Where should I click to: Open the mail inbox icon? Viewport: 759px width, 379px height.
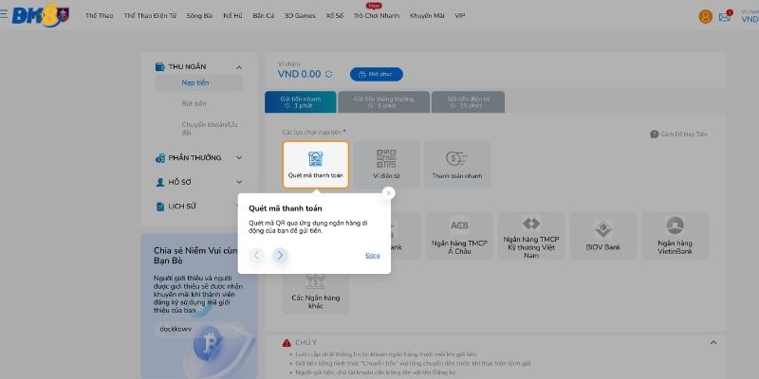point(725,17)
